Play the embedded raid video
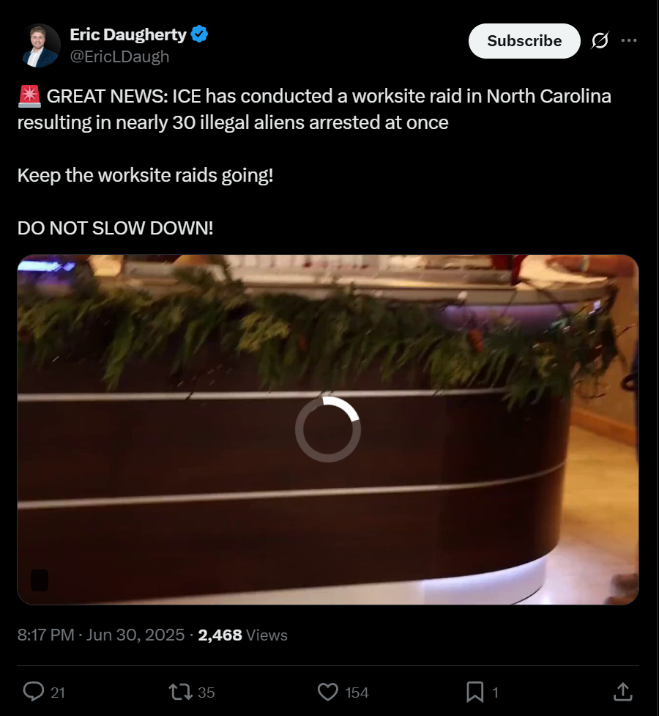 pyautogui.click(x=328, y=429)
